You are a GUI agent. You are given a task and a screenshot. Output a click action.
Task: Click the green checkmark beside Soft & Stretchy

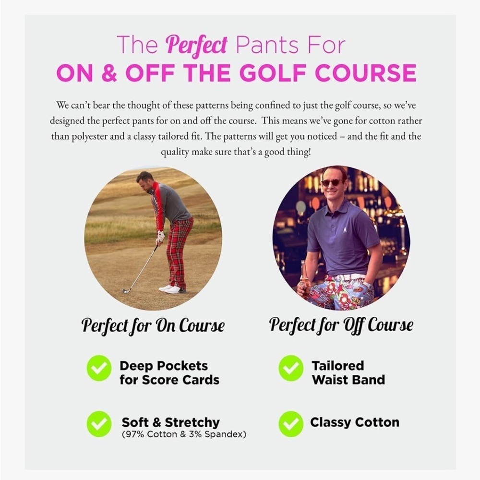tap(99, 424)
